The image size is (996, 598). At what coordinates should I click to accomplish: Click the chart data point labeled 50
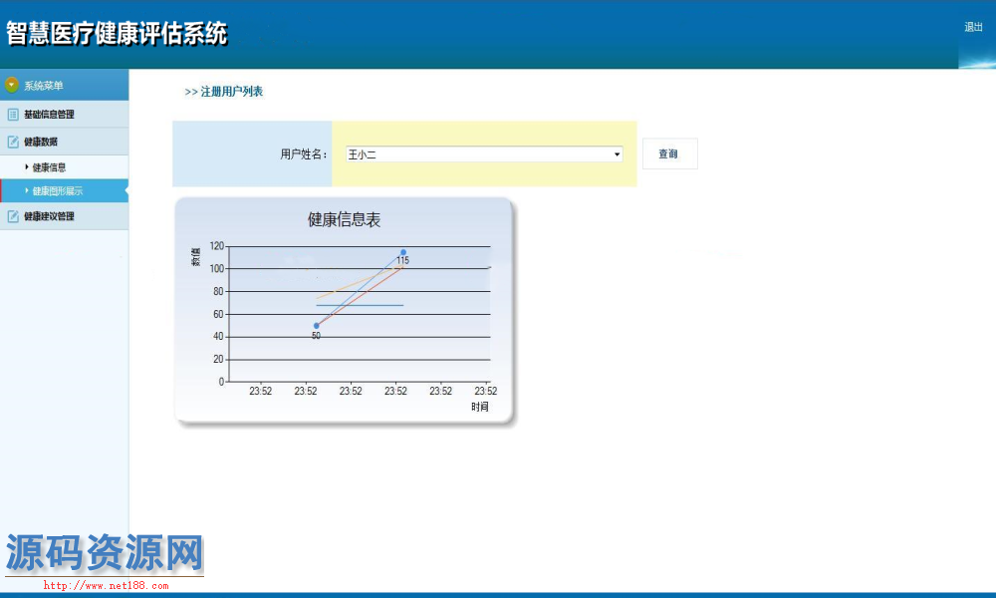click(x=317, y=326)
